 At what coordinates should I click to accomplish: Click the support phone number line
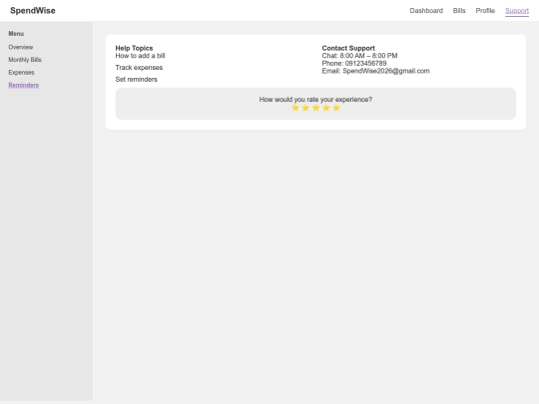(354, 63)
